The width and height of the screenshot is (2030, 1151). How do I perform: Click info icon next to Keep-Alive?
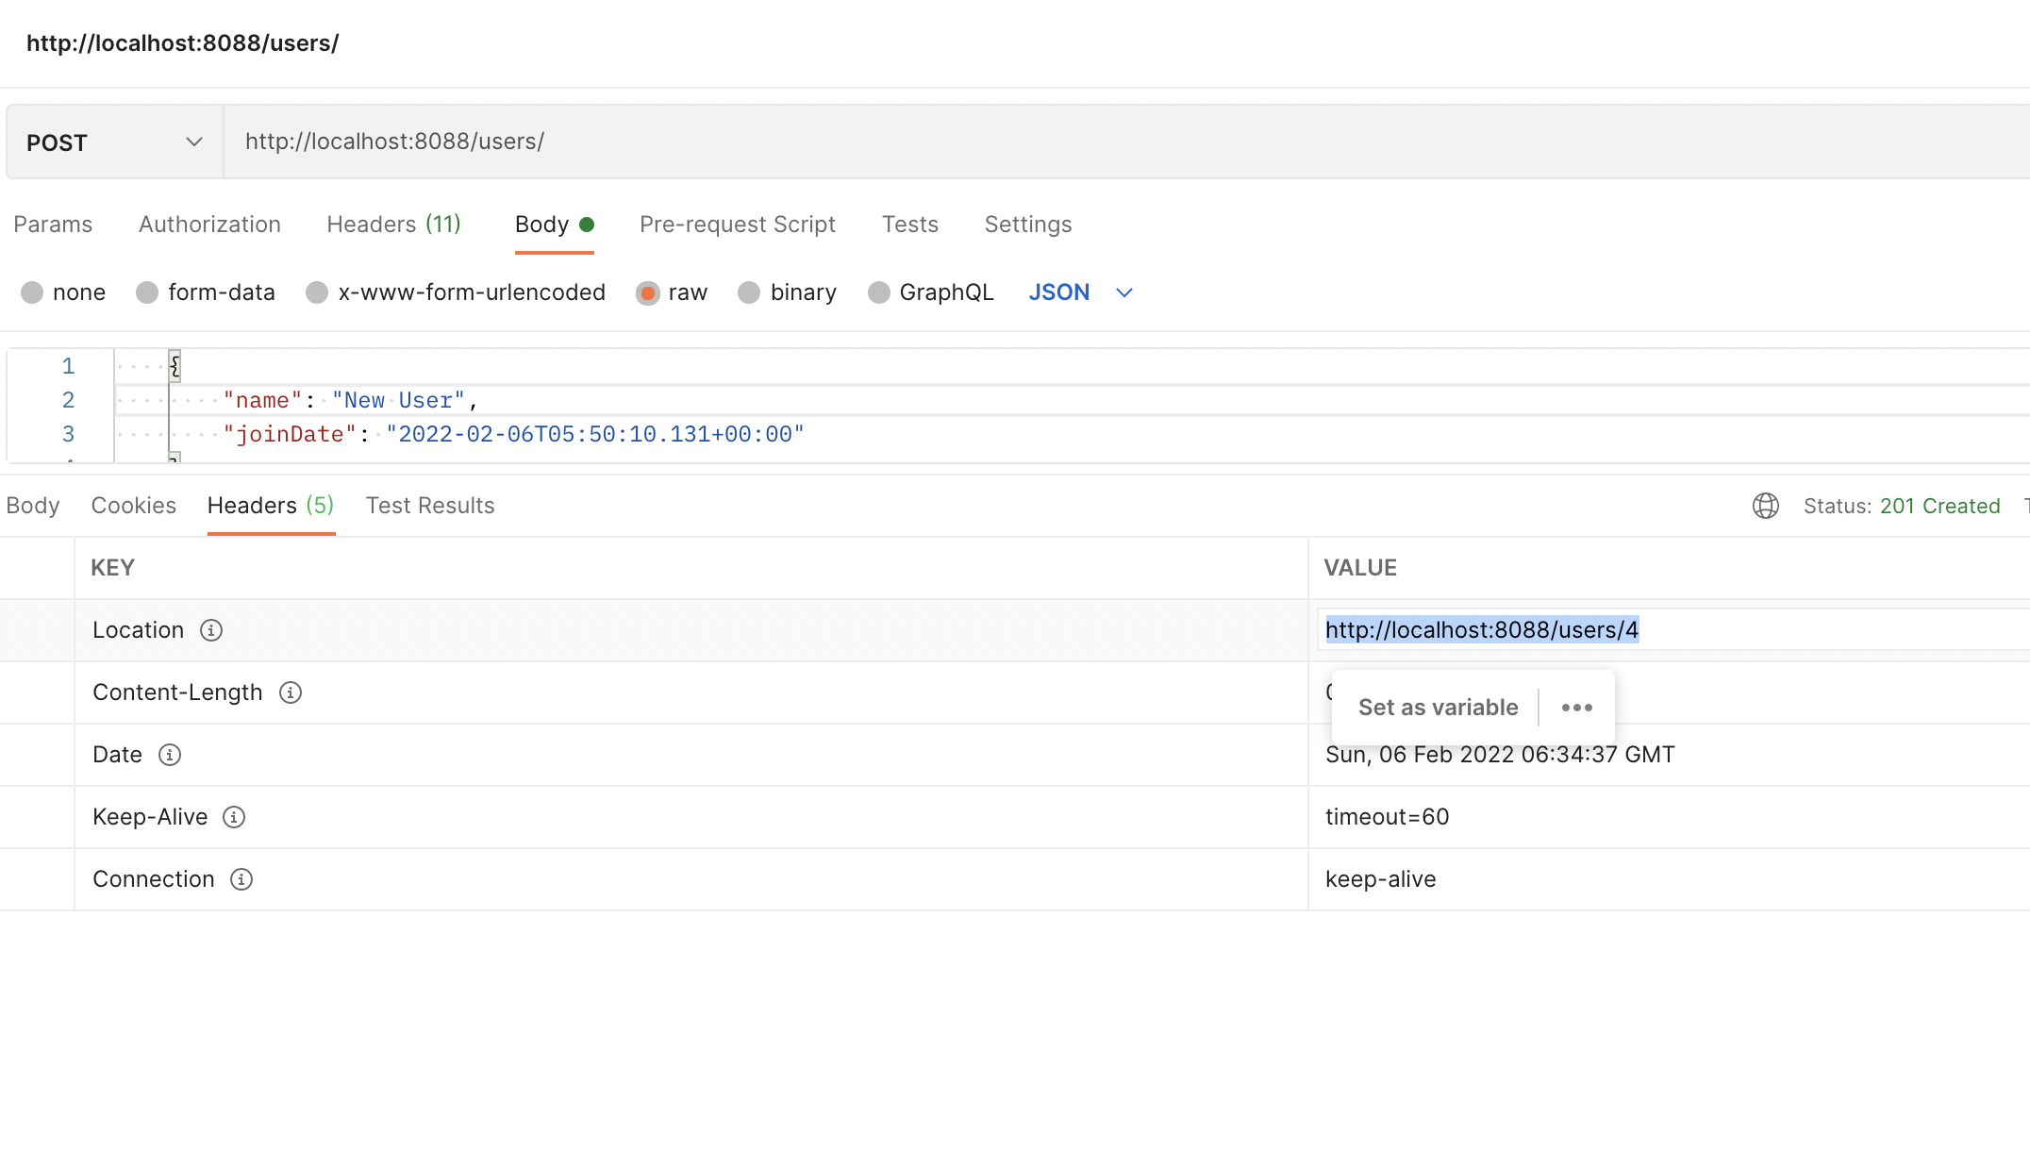(x=234, y=817)
